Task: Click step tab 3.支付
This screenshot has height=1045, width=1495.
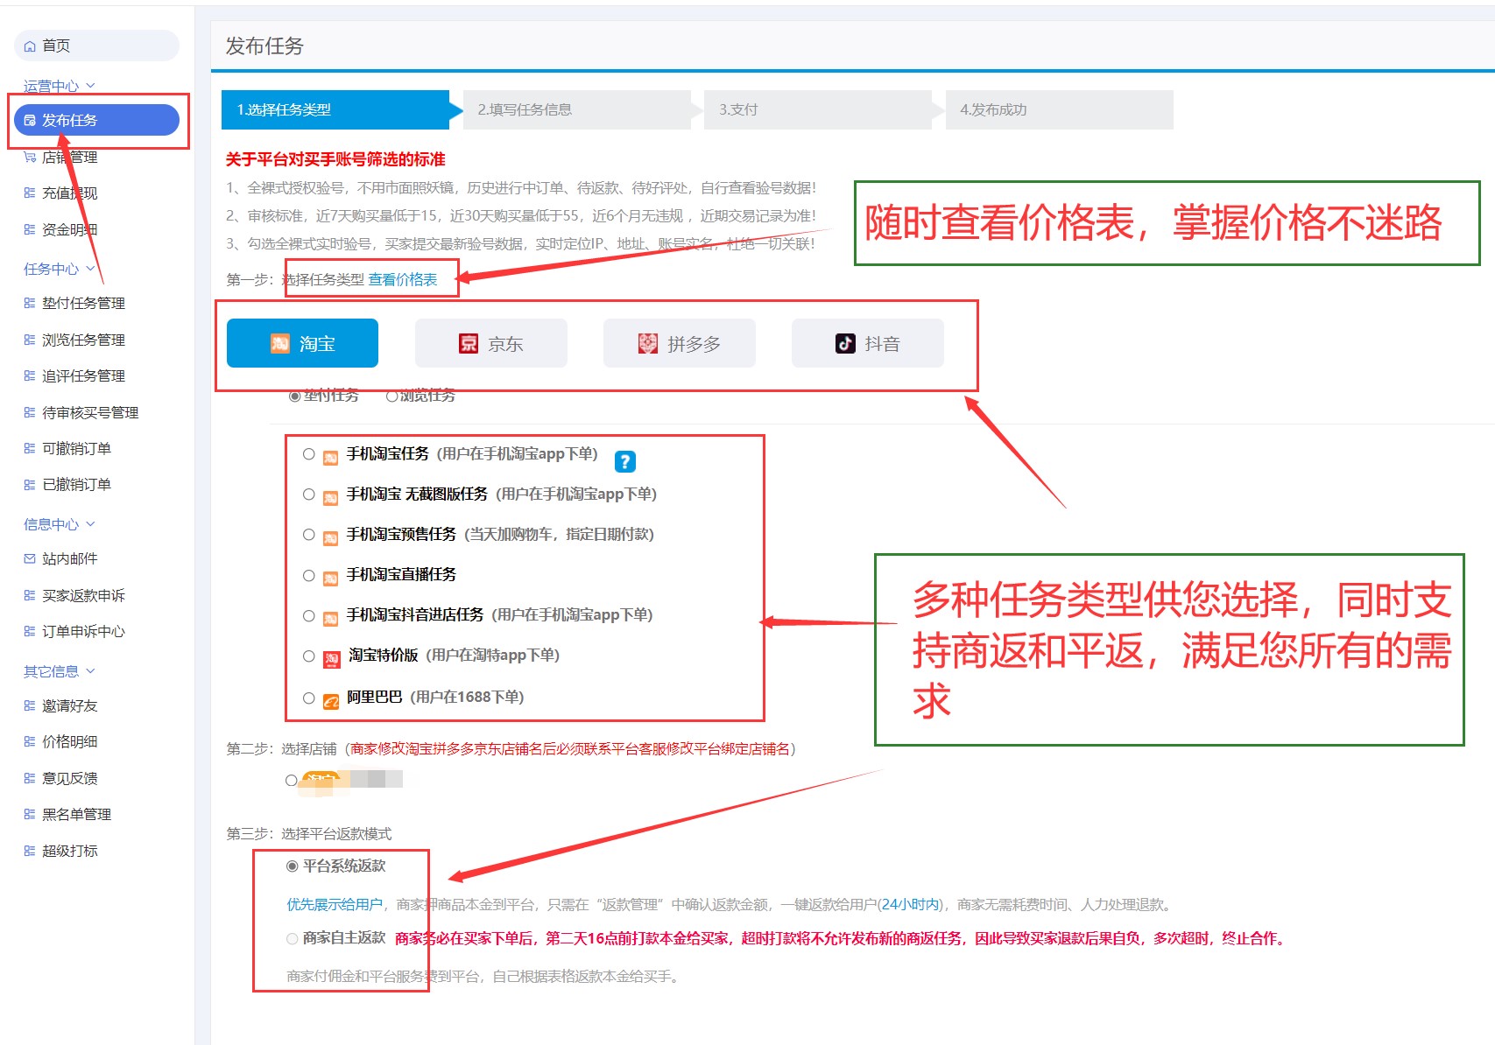Action: (x=817, y=109)
